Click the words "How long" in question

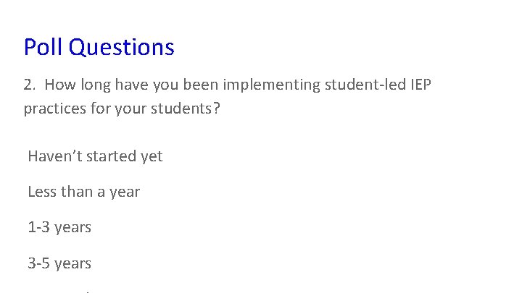pos(75,85)
